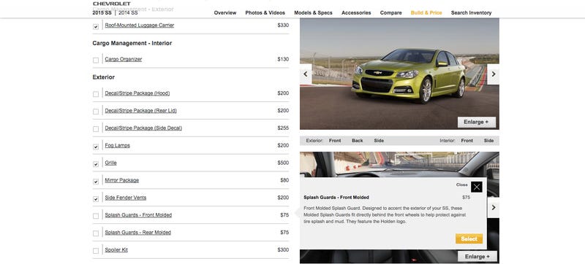This screenshot has width=585, height=264.
Task: Uncheck the Mirror Package checkbox
Action: click(96, 182)
